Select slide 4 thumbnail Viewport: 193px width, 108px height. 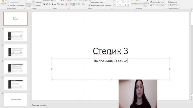pos(15,67)
